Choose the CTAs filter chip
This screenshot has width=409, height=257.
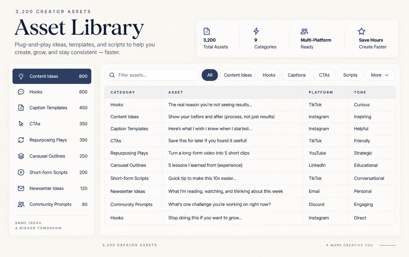pos(324,75)
